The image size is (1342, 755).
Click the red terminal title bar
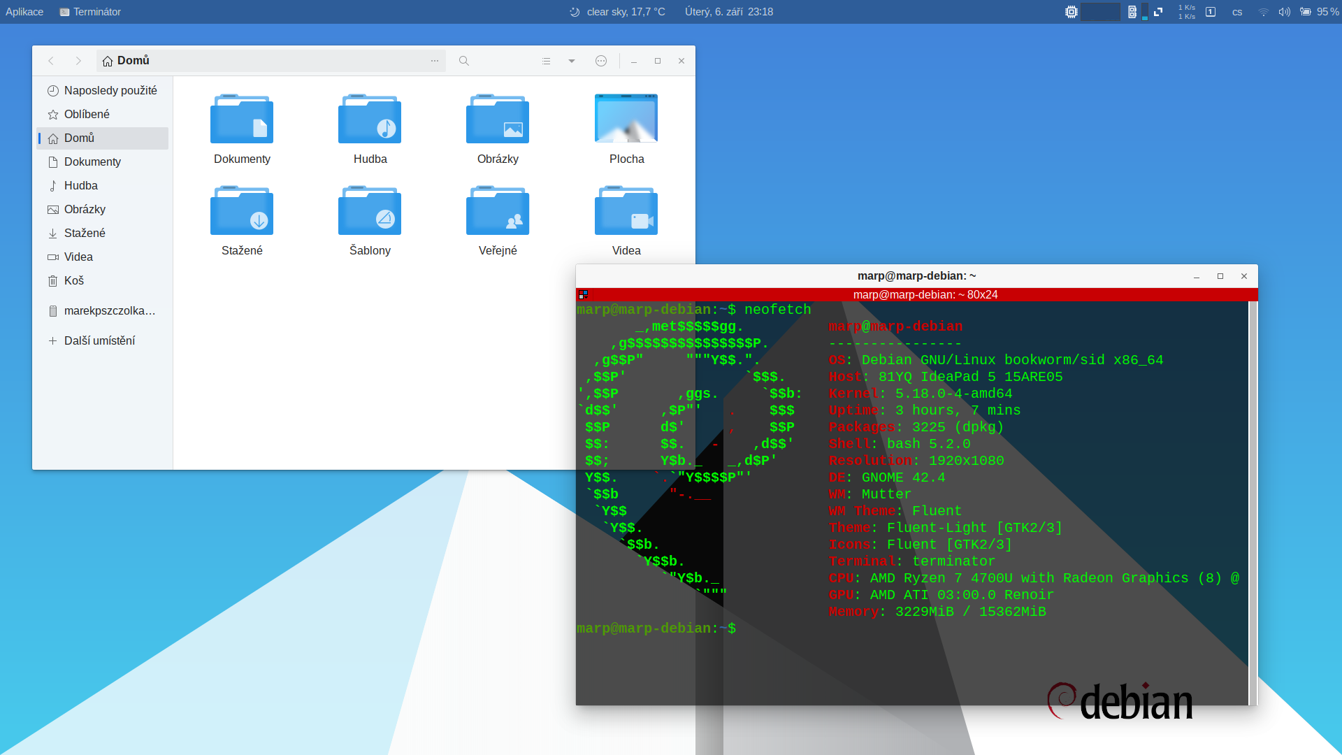tap(916, 295)
